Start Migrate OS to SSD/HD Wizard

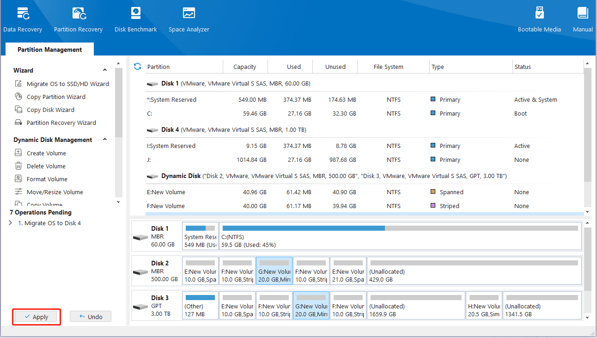67,84
